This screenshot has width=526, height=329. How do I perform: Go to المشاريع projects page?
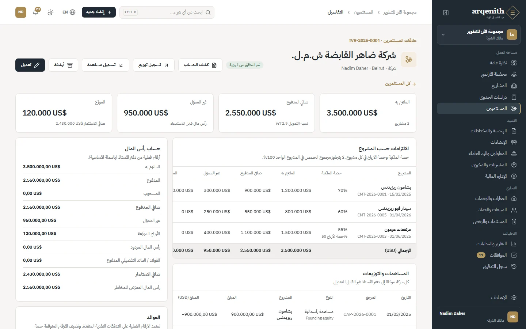click(x=479, y=86)
